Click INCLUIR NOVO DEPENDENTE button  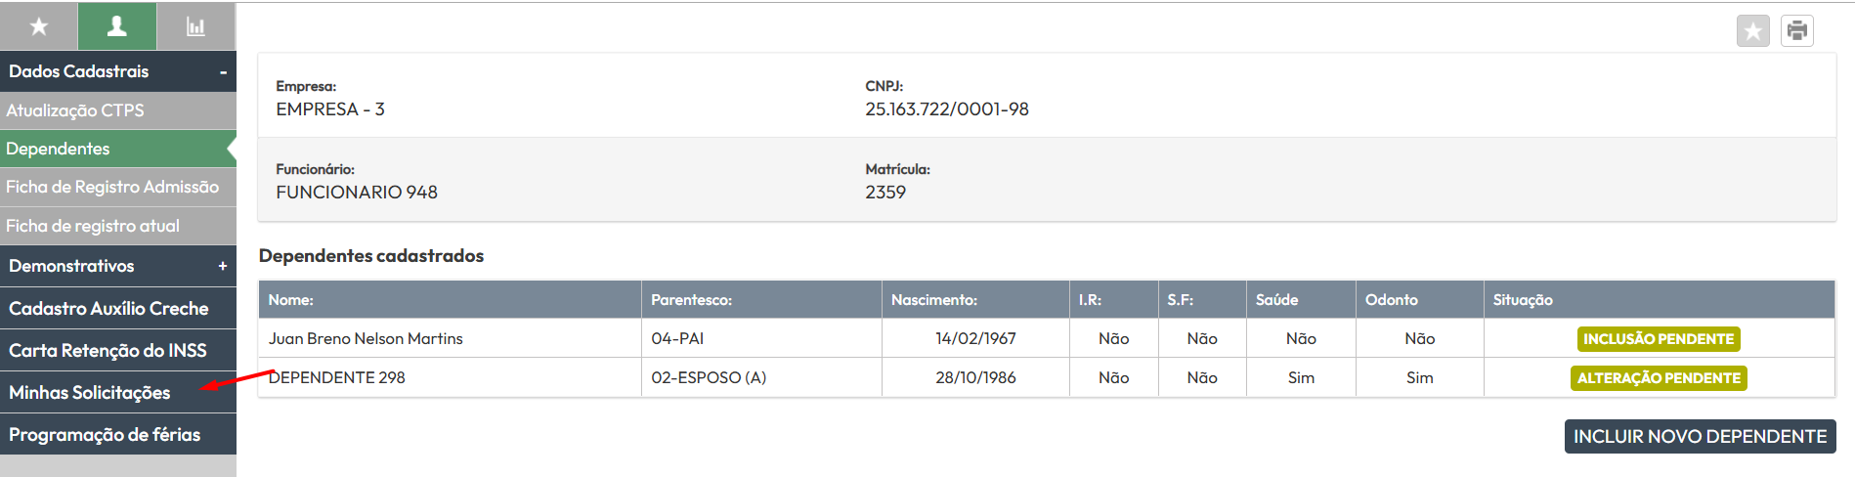click(1700, 436)
